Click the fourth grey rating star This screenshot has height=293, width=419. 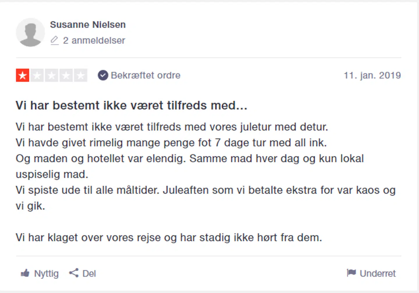pos(66,76)
